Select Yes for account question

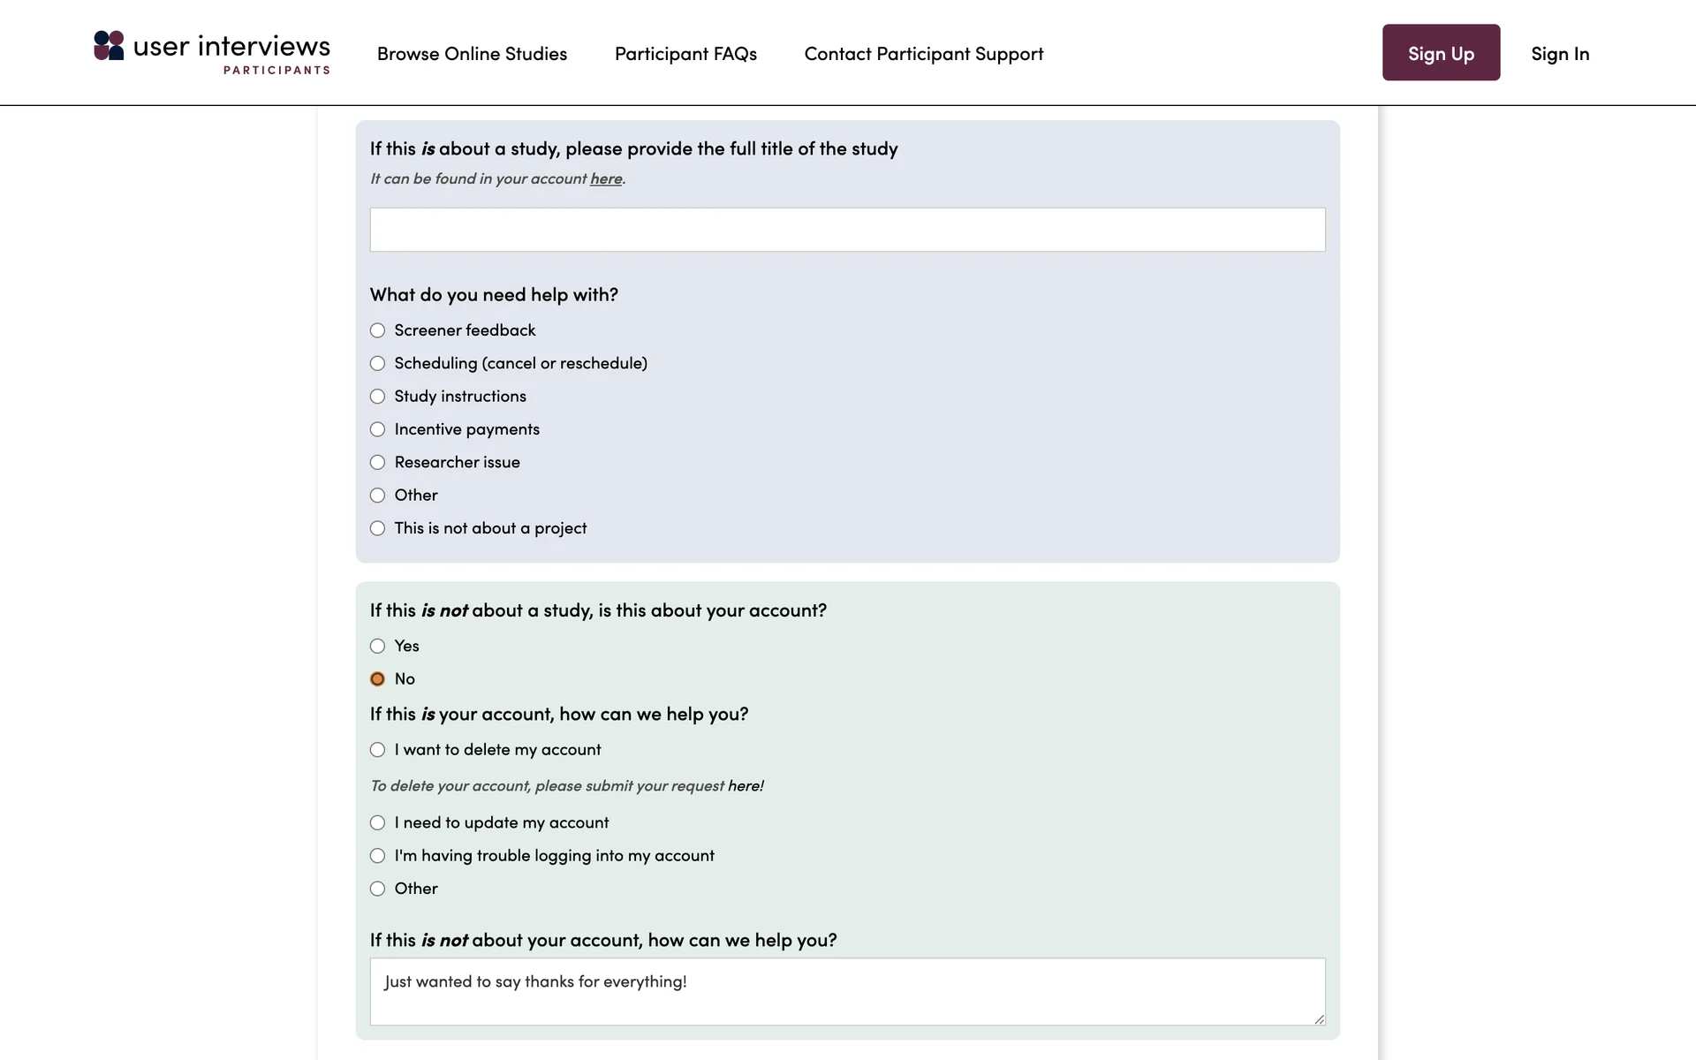[x=378, y=646]
